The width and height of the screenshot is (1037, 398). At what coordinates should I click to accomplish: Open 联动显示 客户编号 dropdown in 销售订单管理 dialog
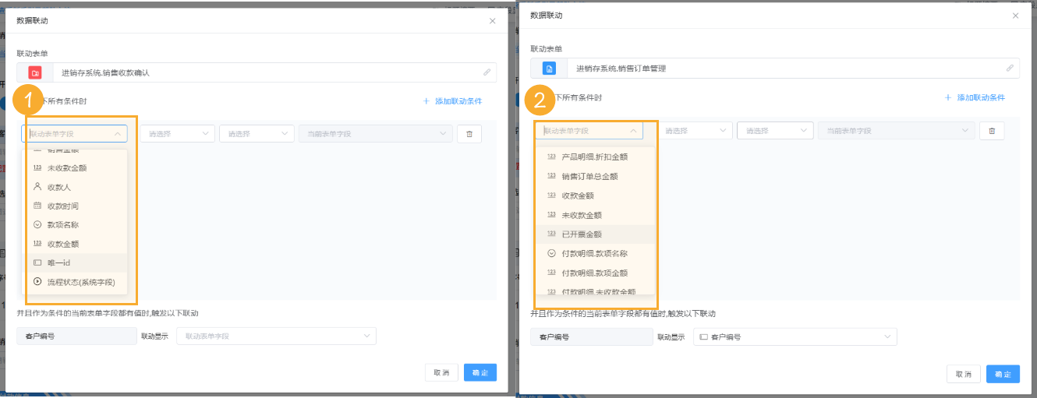coord(795,336)
